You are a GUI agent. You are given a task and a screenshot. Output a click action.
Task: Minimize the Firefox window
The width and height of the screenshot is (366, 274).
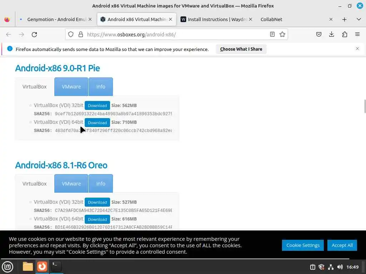[340, 6]
